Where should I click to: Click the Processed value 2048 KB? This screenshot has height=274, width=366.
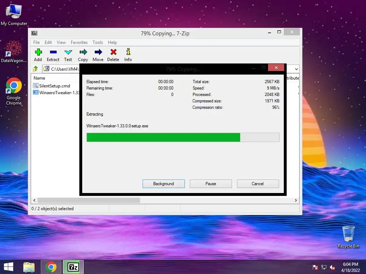[x=272, y=94]
